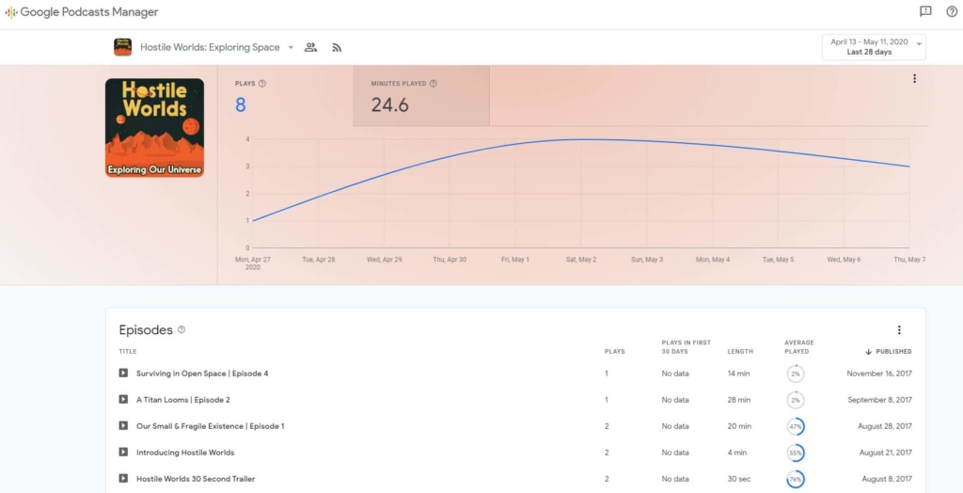963x493 pixels.
Task: Open Surviving in Open Space | Episode 4
Action: pyautogui.click(x=202, y=374)
